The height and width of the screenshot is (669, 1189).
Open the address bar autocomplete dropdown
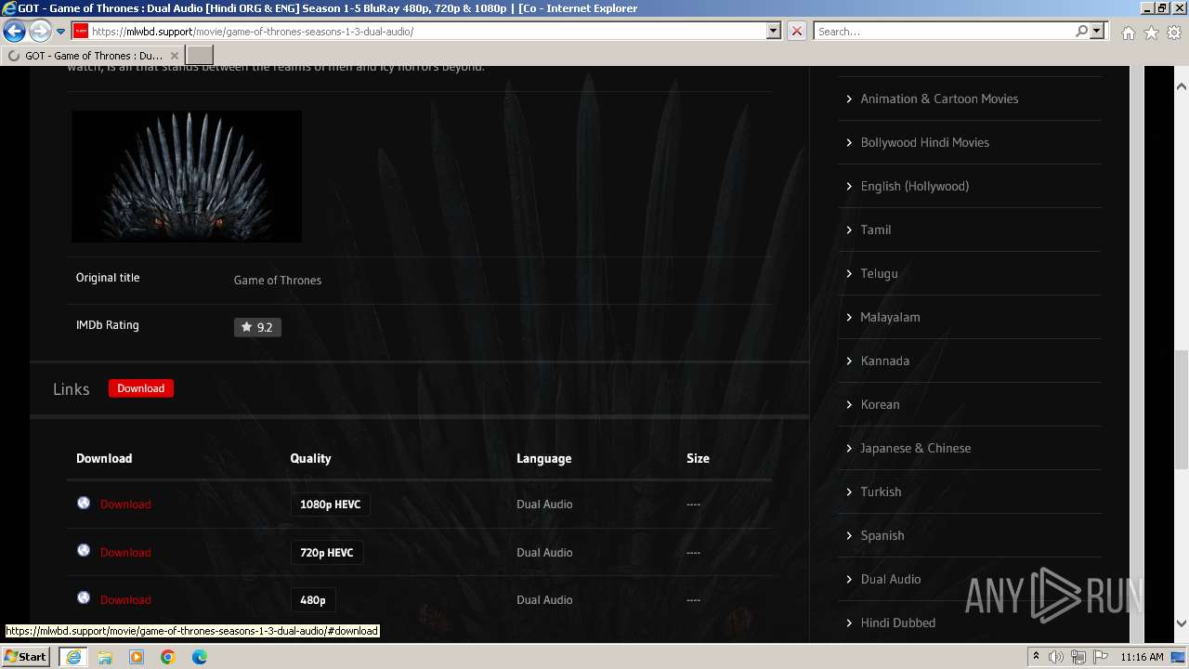point(774,32)
